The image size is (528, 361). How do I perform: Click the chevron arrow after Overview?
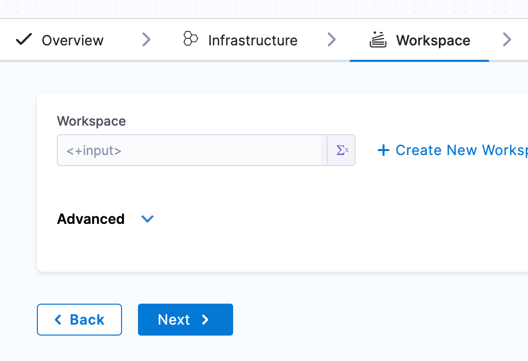(x=146, y=40)
